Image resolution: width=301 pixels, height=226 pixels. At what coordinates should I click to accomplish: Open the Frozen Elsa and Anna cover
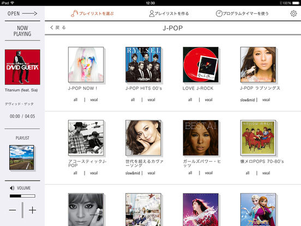tap(258, 210)
